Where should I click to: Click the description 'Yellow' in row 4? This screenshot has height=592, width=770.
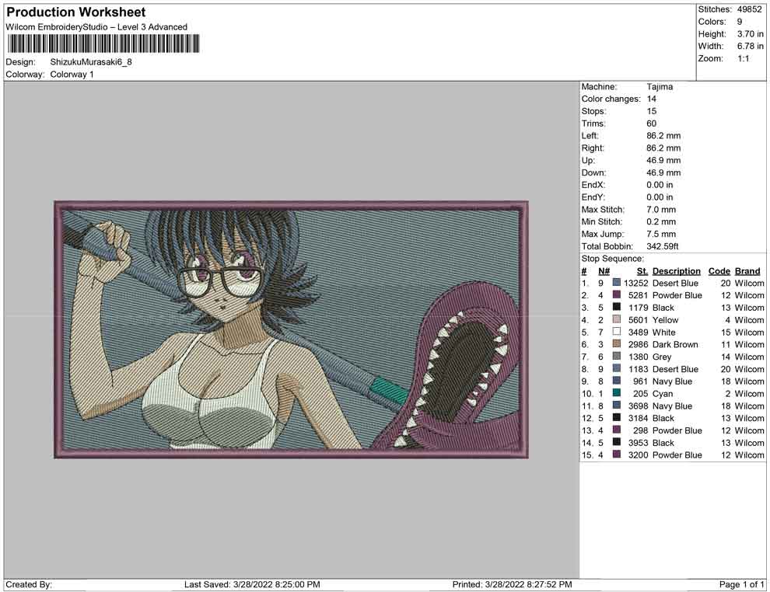pos(666,320)
